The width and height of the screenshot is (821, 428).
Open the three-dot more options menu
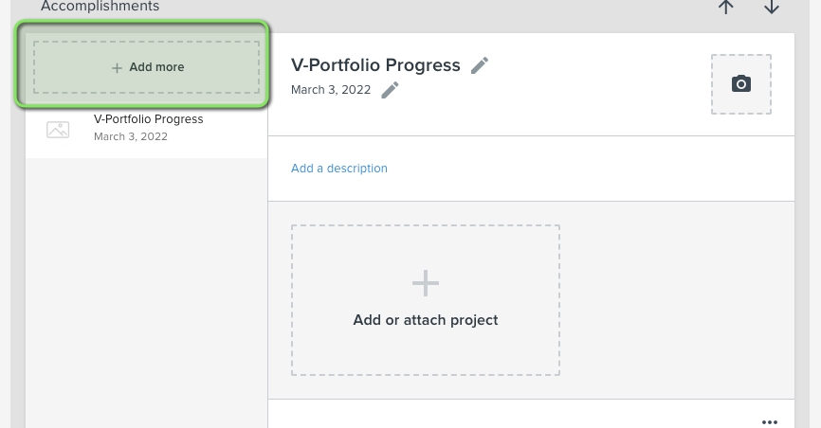coord(769,421)
